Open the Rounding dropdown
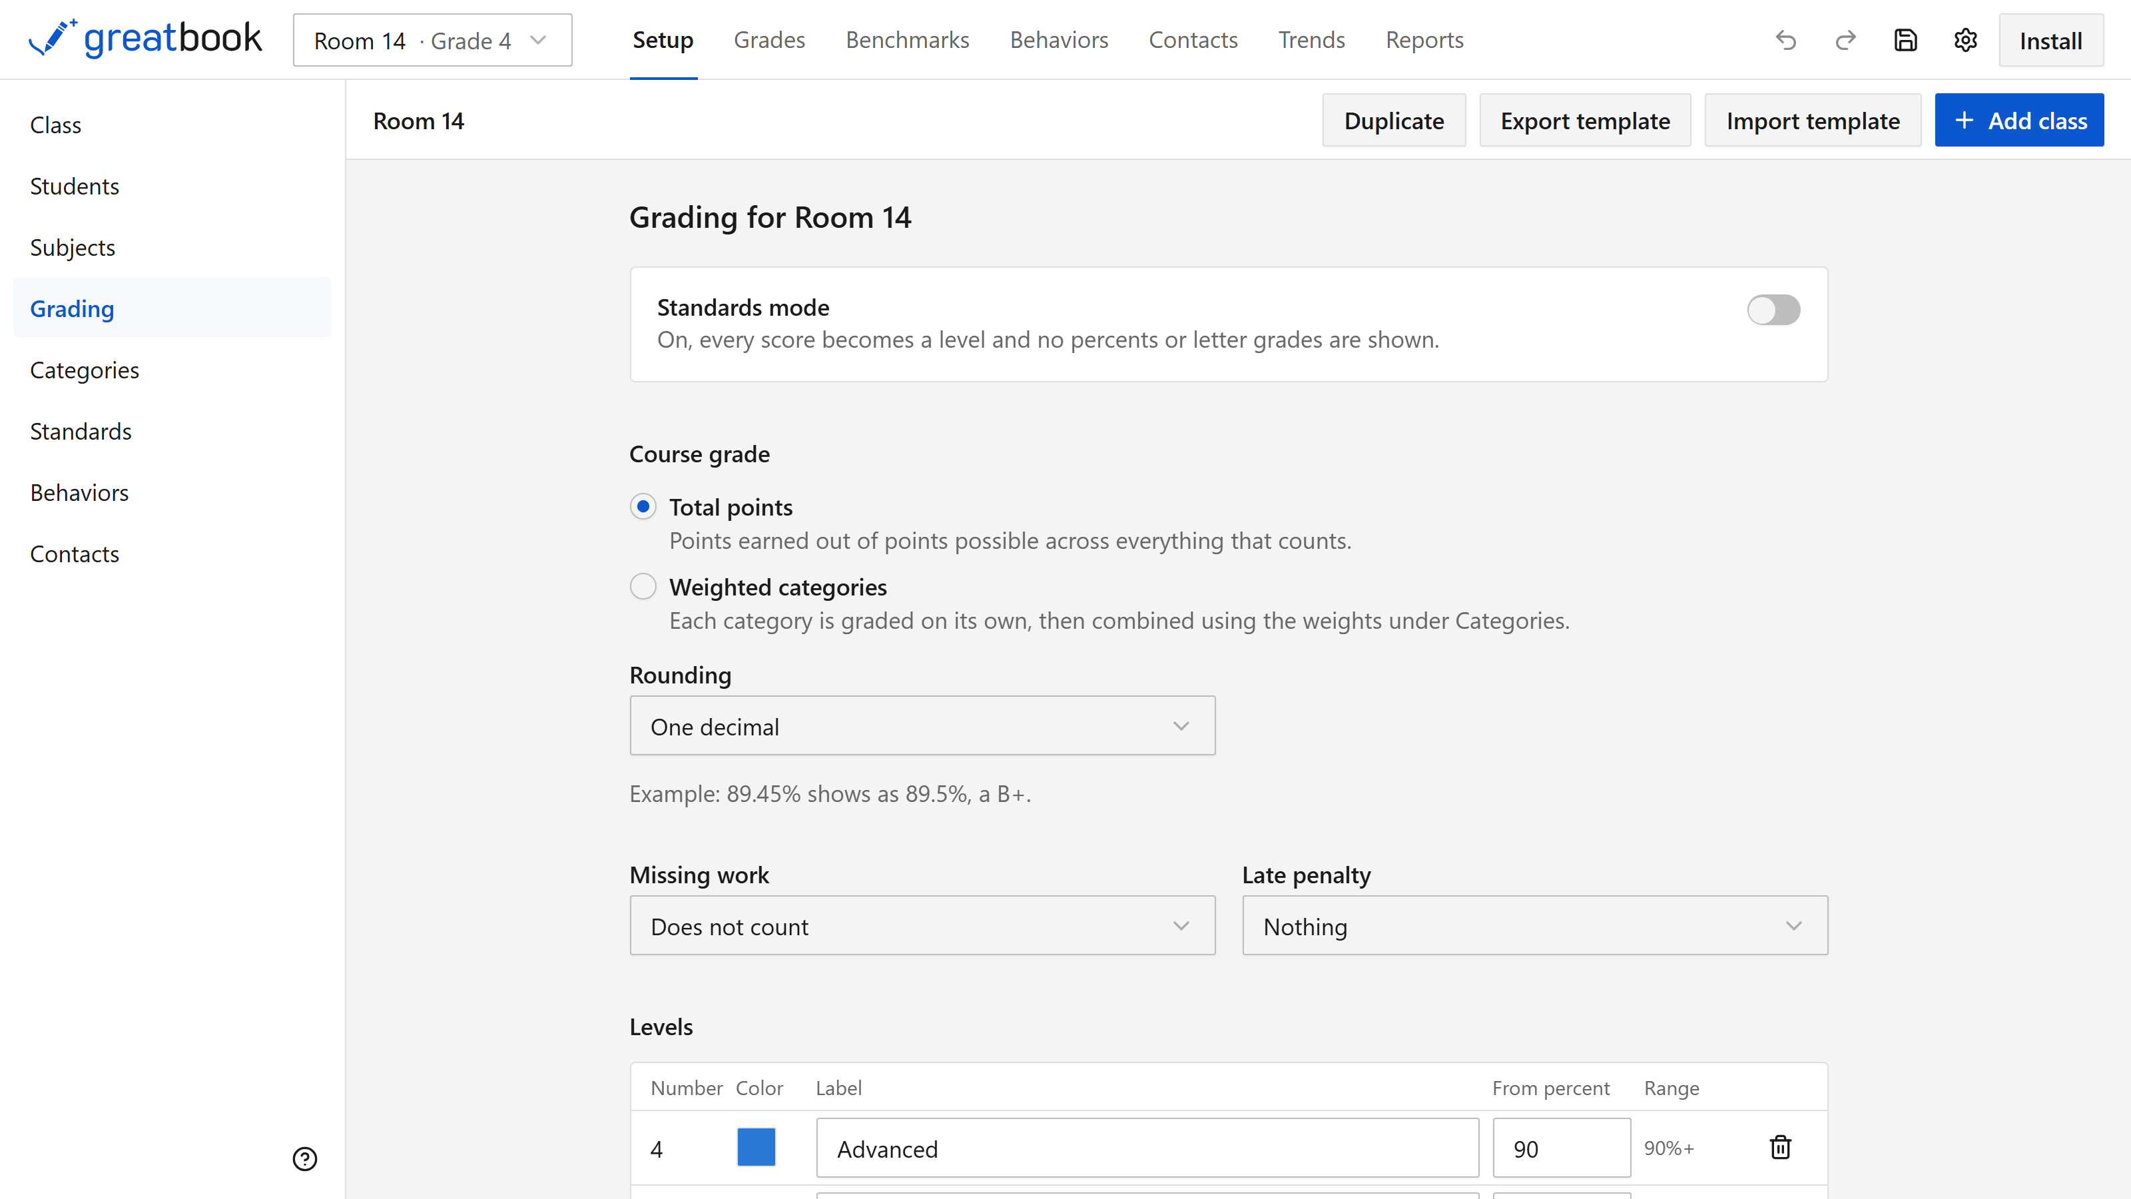 (x=922, y=725)
